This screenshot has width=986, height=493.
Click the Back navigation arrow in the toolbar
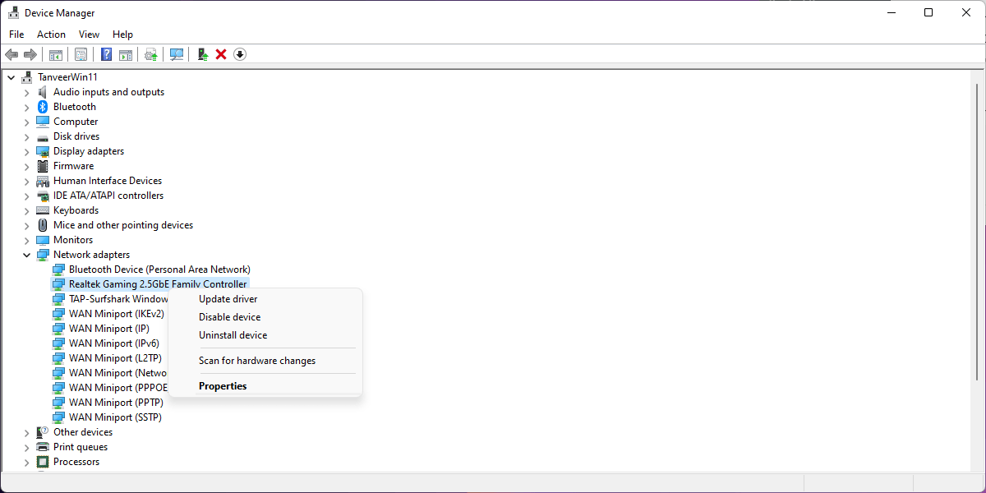click(x=12, y=54)
